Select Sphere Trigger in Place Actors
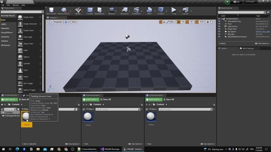Screen dimensions: 271x152 tap(30, 90)
